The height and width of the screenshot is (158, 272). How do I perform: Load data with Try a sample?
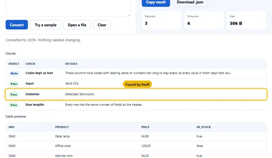(46, 25)
